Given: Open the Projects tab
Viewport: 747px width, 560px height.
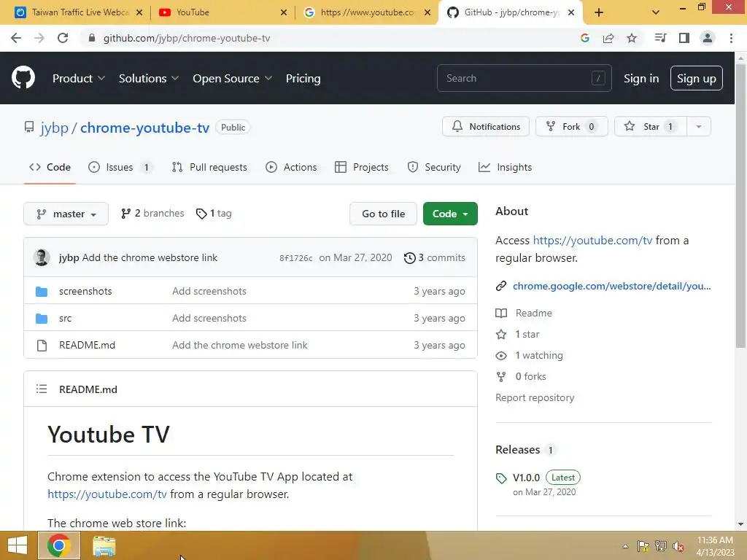Looking at the screenshot, I should (362, 167).
